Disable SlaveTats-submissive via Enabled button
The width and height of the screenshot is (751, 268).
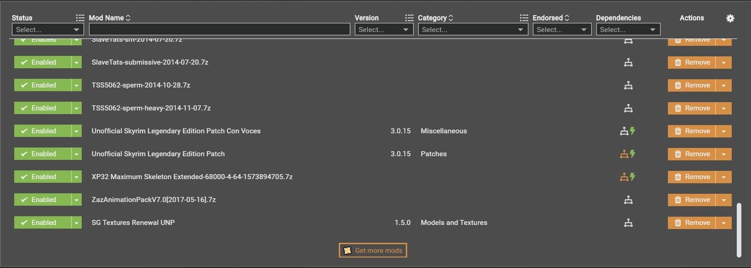[x=43, y=62]
